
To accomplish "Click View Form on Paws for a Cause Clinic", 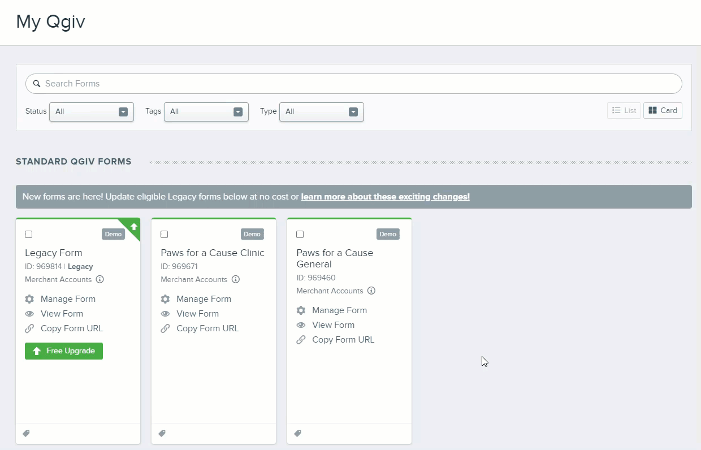I will 197,314.
